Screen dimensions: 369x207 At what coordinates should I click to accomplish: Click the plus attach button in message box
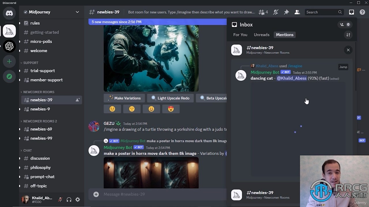(x=96, y=194)
